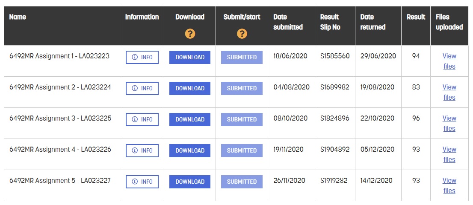
Task: Download Assignment 5 - LA023227
Action: (x=190, y=182)
